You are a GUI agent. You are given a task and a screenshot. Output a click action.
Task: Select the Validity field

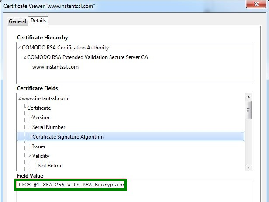[x=41, y=156]
